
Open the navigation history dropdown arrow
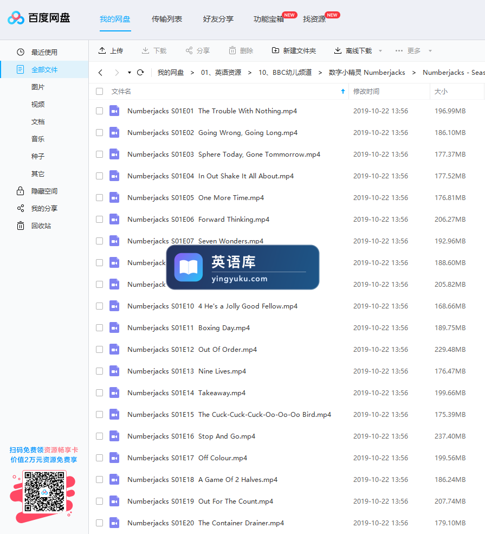(130, 73)
